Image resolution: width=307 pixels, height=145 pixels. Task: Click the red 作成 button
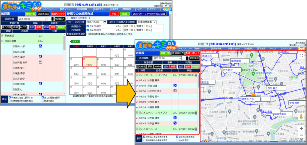click(x=114, y=14)
